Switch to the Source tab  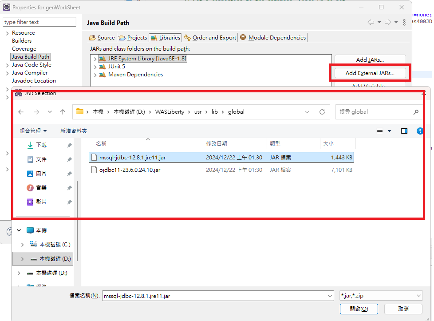click(102, 38)
